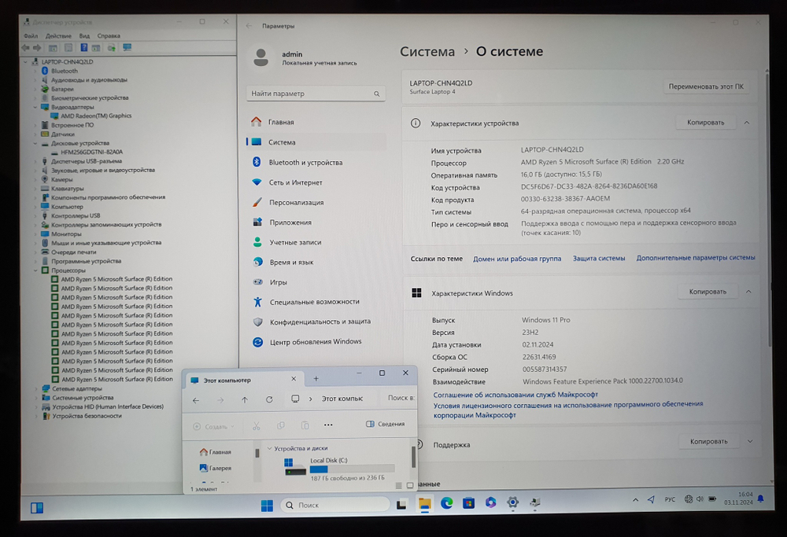Image resolution: width=787 pixels, height=537 pixels.
Task: Collapse the Характеристики устройства section chevron
Action: coord(746,122)
